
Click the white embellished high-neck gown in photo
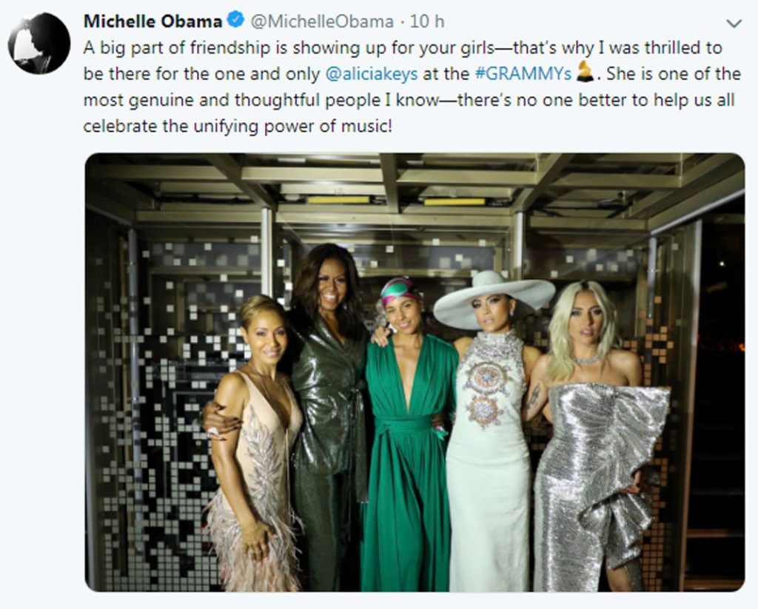click(x=489, y=460)
